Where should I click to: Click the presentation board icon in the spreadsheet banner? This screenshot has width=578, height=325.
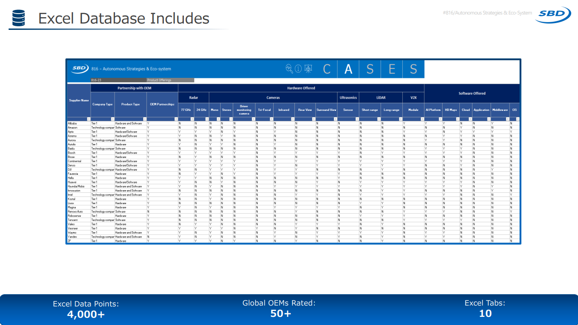[308, 69]
